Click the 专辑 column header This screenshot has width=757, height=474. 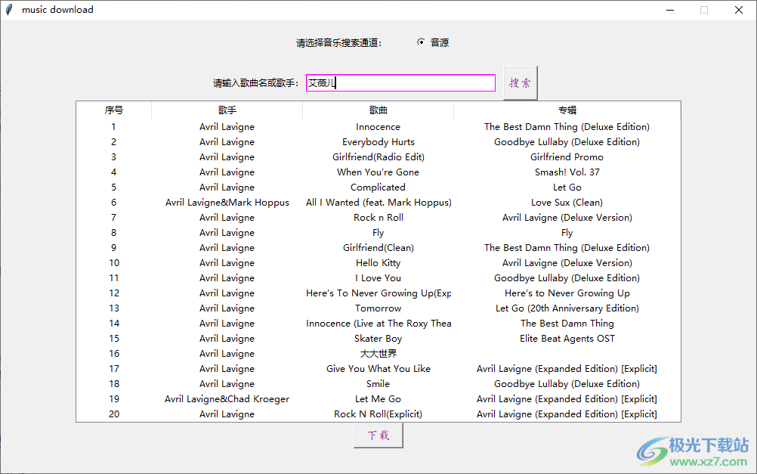pyautogui.click(x=567, y=110)
